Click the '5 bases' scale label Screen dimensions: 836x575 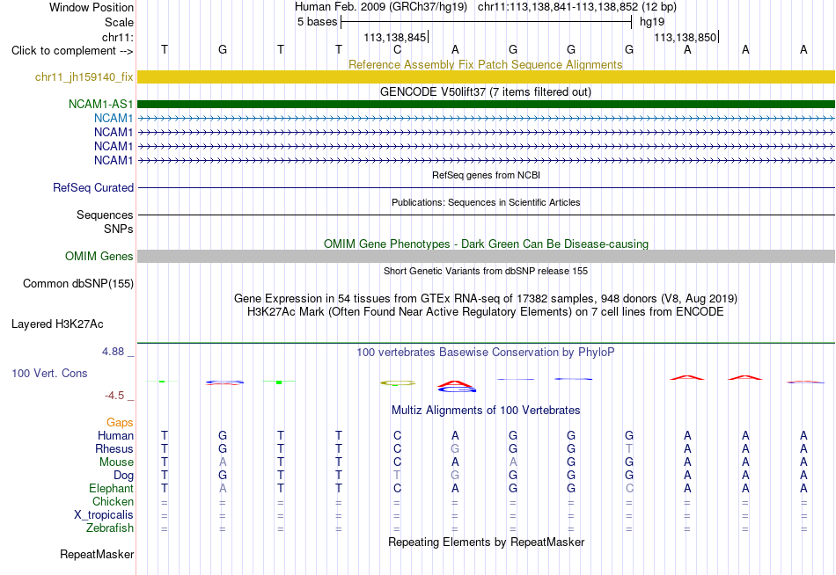point(317,22)
